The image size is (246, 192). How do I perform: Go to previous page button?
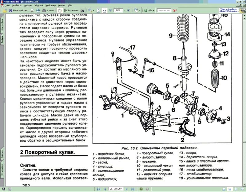(x=105, y=189)
